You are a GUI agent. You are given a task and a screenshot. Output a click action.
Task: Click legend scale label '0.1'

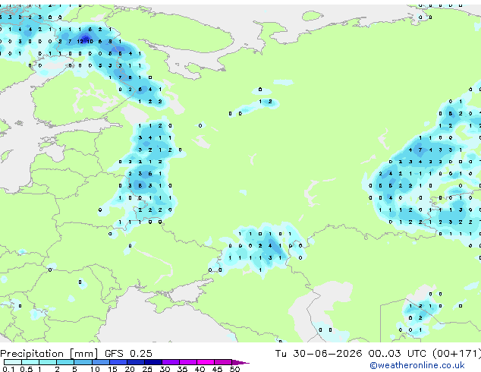coord(8,369)
